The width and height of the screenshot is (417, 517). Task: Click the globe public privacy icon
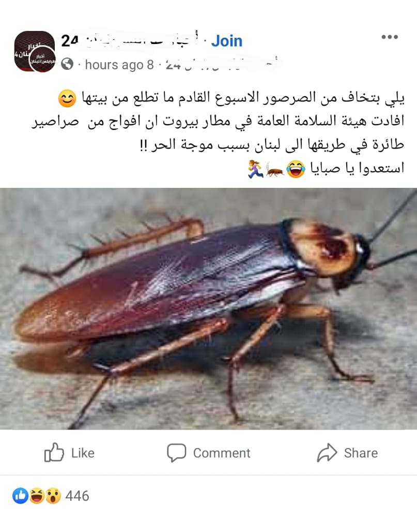68,64
